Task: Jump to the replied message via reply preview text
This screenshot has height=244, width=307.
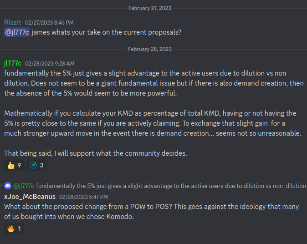Action: tap(171, 186)
